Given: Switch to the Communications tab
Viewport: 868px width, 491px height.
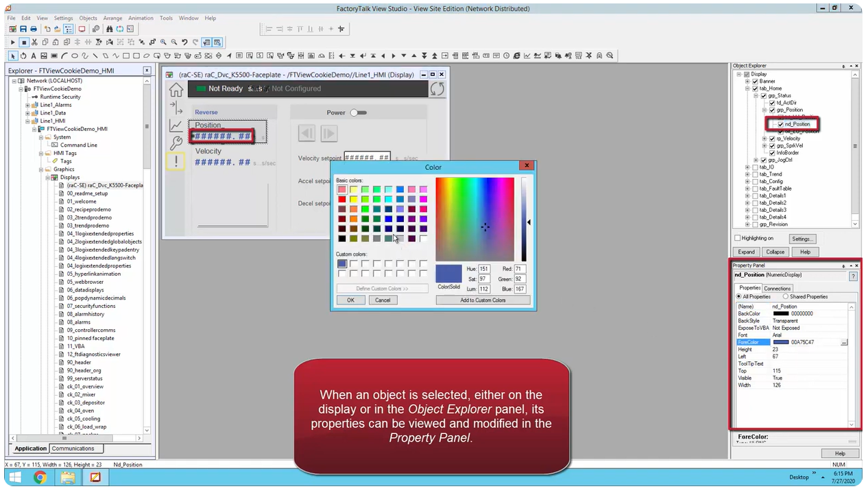Looking at the screenshot, I should tap(72, 448).
